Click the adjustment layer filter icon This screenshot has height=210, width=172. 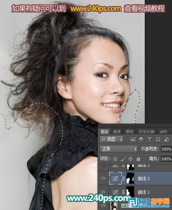click(x=141, y=139)
